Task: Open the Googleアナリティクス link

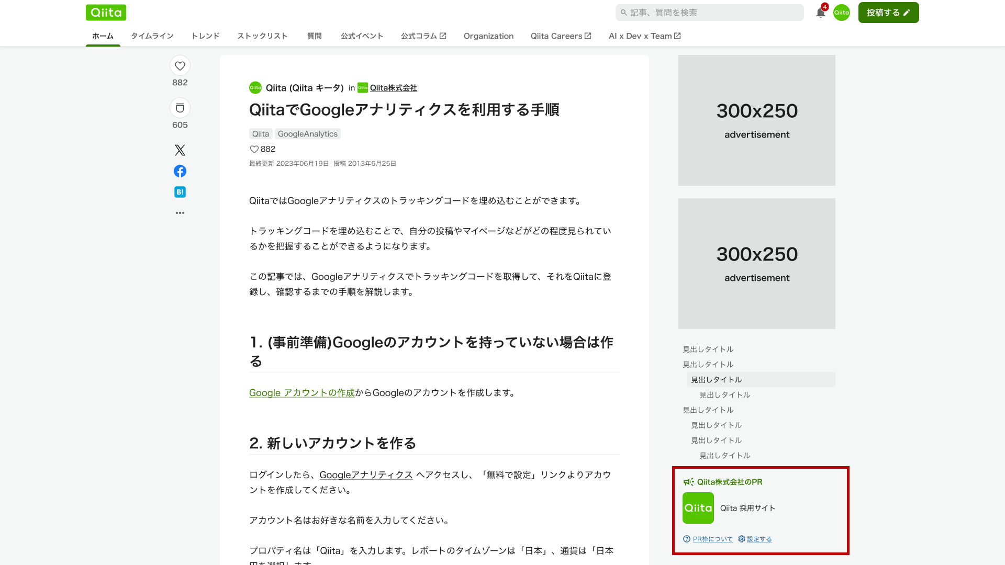Action: point(366,475)
